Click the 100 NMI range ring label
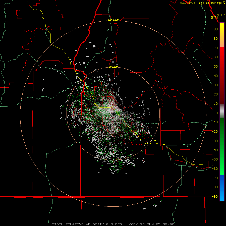The width and height of the screenshot is (226, 226). pos(113,21)
